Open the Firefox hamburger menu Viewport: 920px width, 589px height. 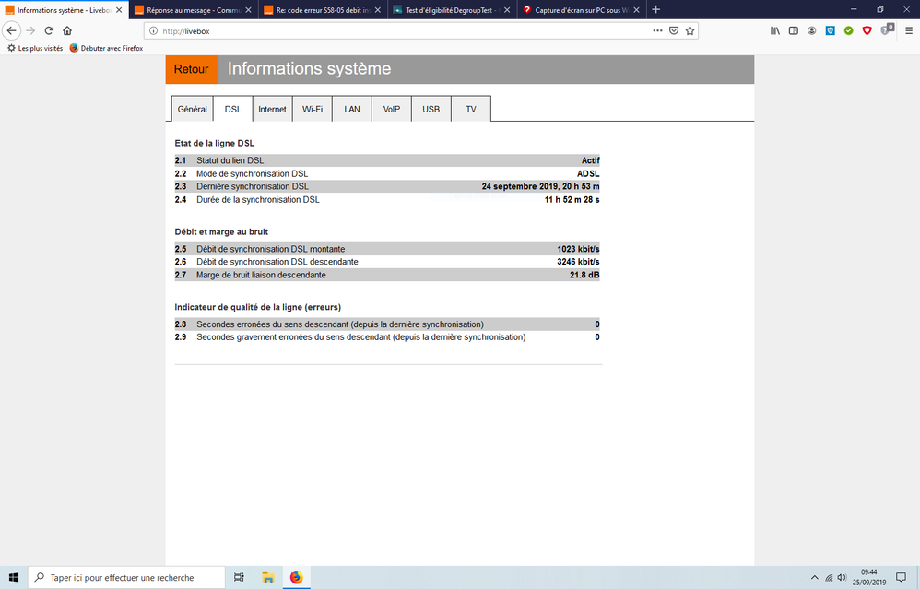click(909, 30)
